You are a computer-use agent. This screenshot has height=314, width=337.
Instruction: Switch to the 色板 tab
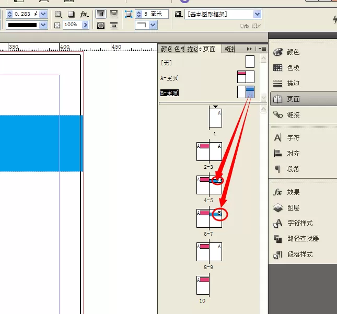[179, 49]
